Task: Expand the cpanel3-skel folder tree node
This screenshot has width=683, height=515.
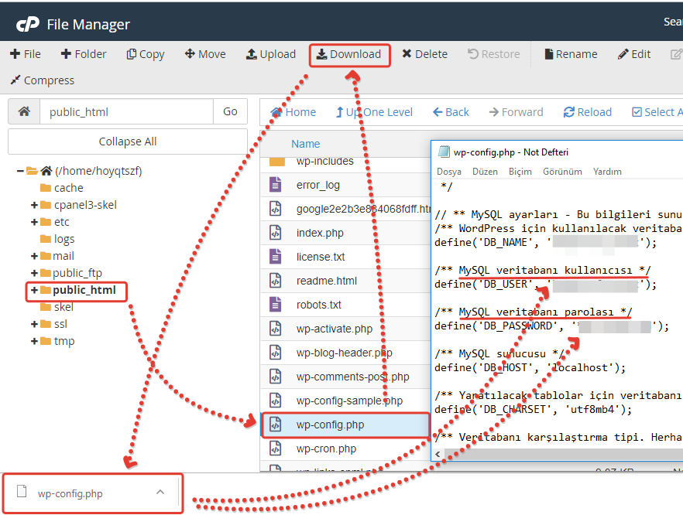Action: [x=34, y=205]
